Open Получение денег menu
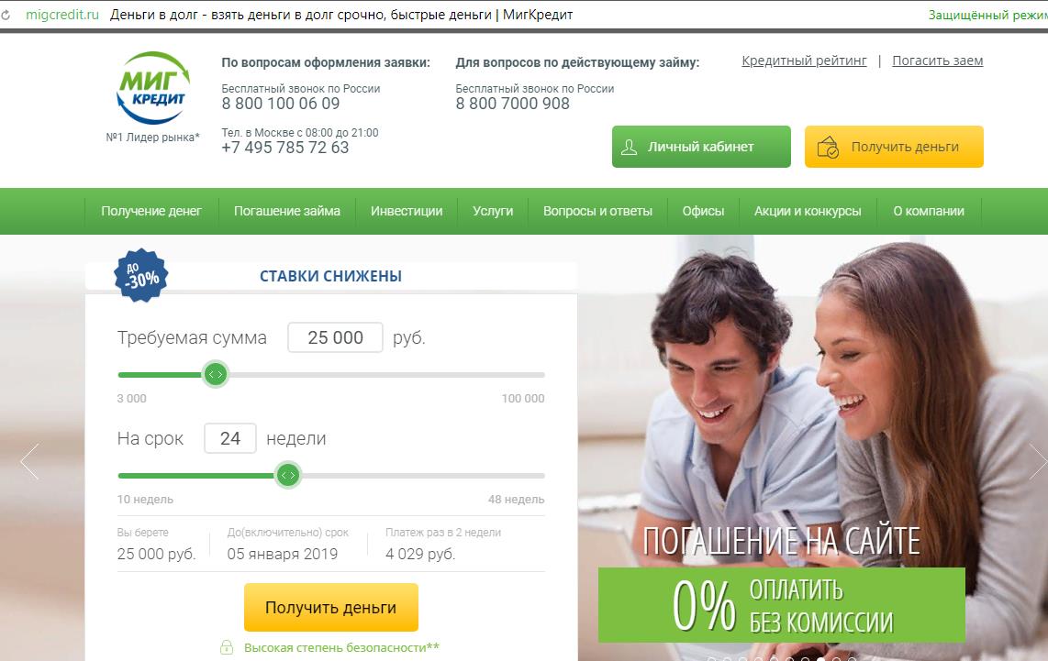 tap(151, 211)
